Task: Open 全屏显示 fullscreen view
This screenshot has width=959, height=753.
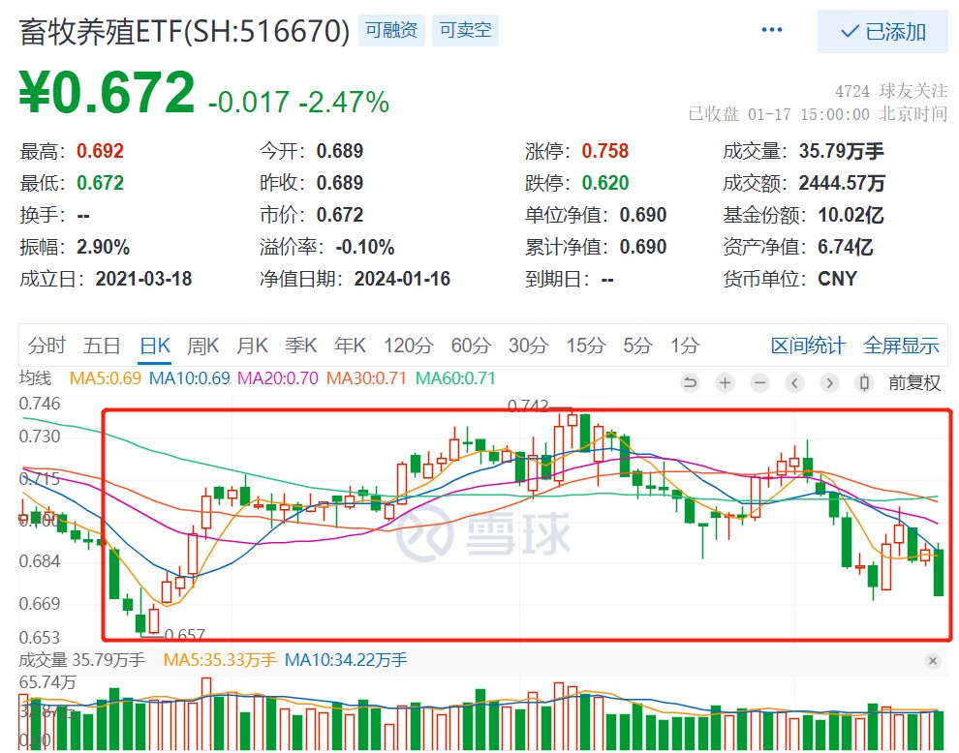Action: click(x=901, y=345)
